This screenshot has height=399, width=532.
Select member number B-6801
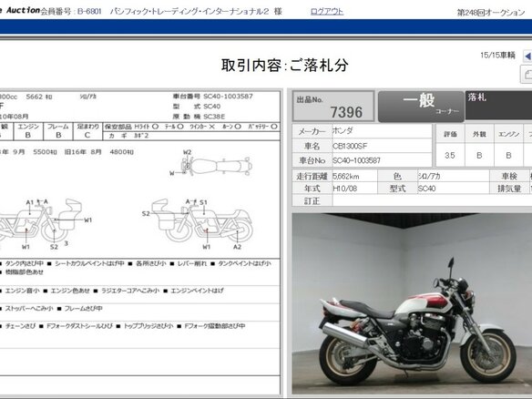(89, 12)
